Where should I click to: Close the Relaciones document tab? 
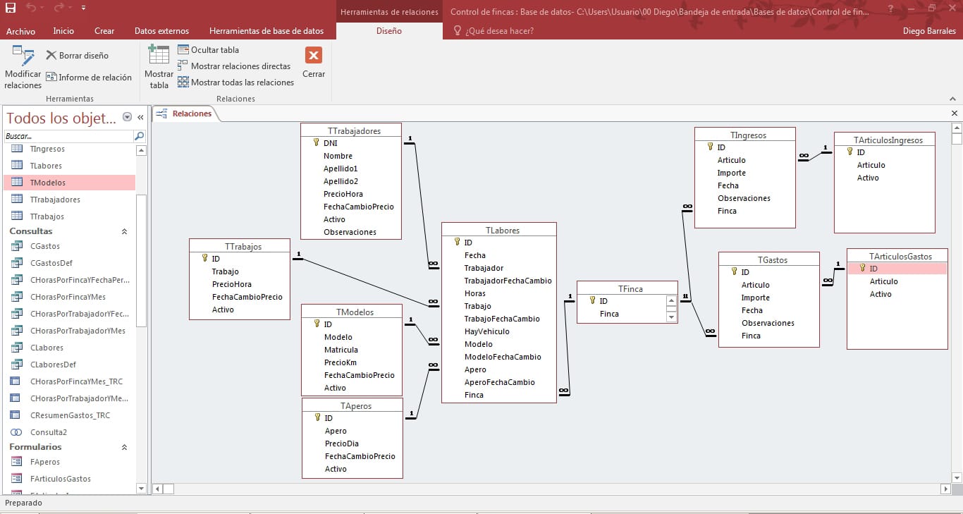pos(955,114)
